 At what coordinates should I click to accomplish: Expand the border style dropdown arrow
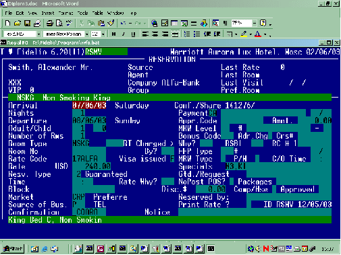pos(236,34)
